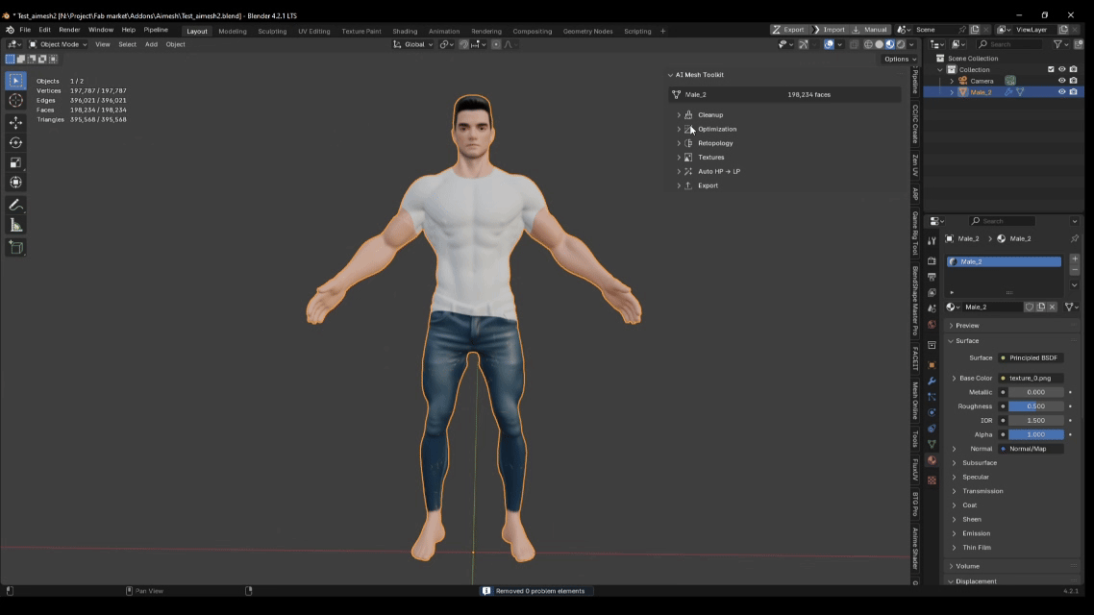Hide Male_2 object in viewport

tap(1062, 92)
